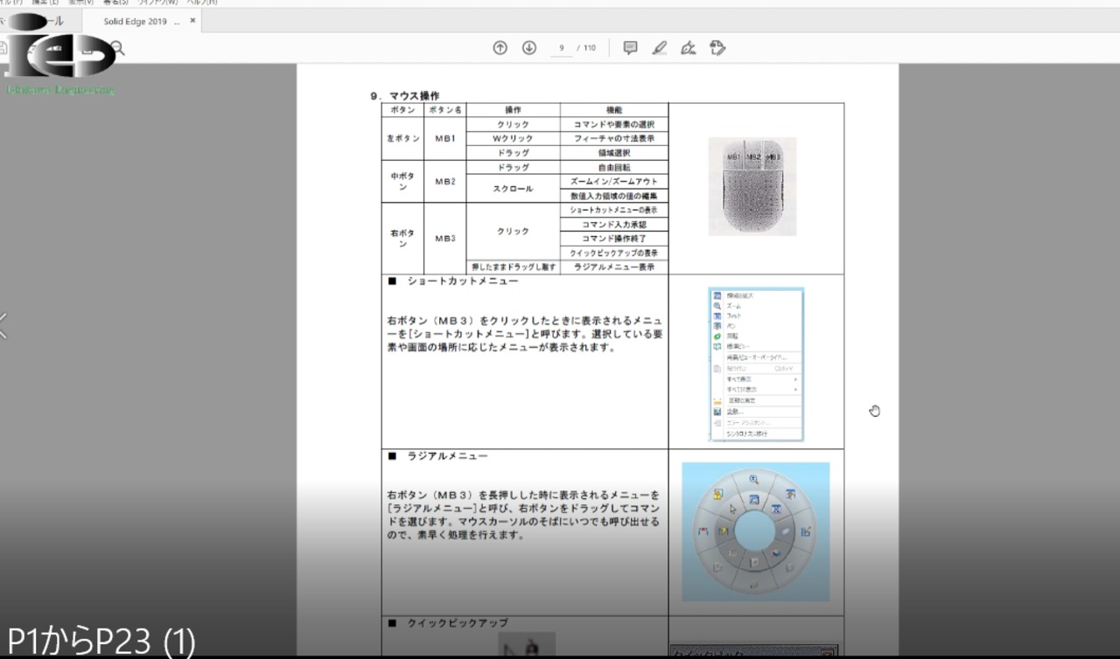The height and width of the screenshot is (659, 1120).
Task: Click the shortcut menu screenshot image
Action: (755, 363)
